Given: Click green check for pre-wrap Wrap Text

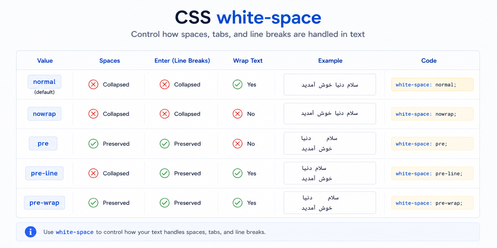Looking at the screenshot, I should (x=238, y=203).
